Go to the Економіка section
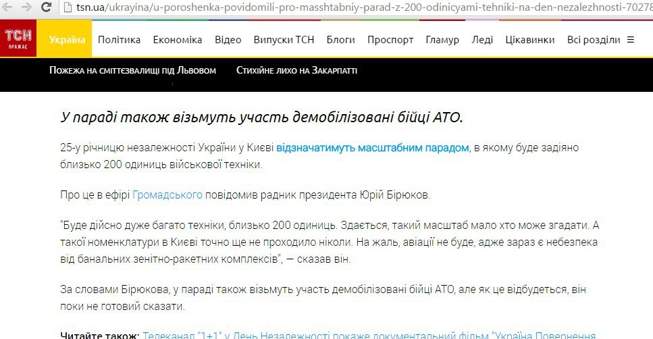 pos(177,40)
